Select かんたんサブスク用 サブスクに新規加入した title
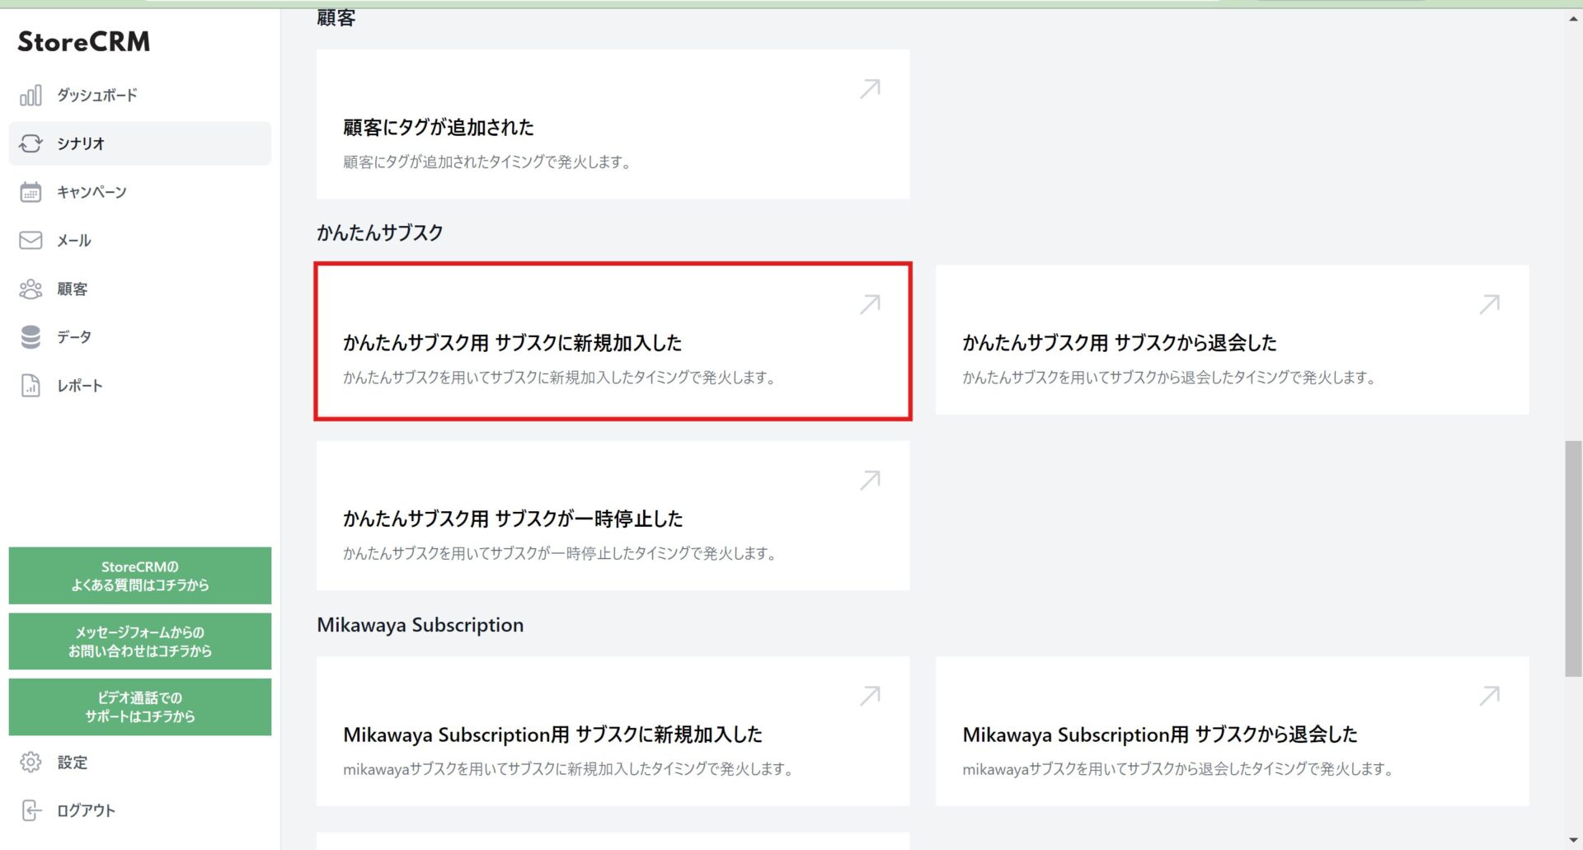Screen dimensions: 1583x850 click(513, 343)
